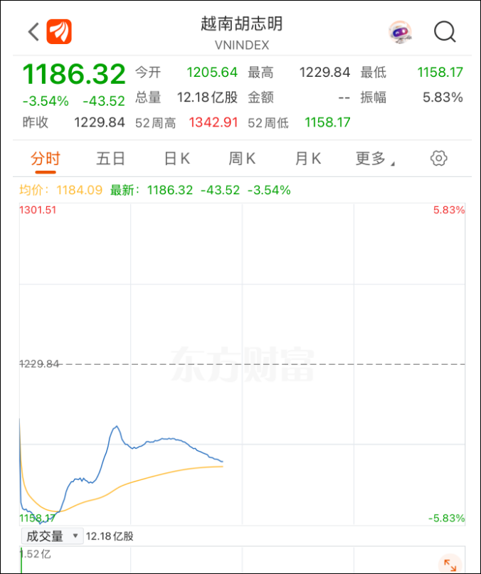Open the search magnifier icon
The image size is (481, 574).
point(445,31)
